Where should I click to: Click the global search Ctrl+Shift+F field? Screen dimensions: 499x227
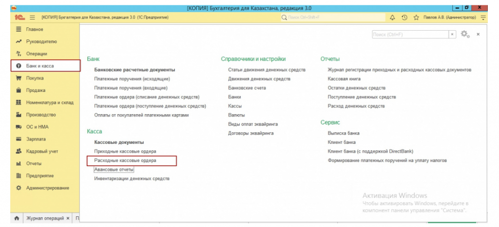pyautogui.click(x=332, y=17)
